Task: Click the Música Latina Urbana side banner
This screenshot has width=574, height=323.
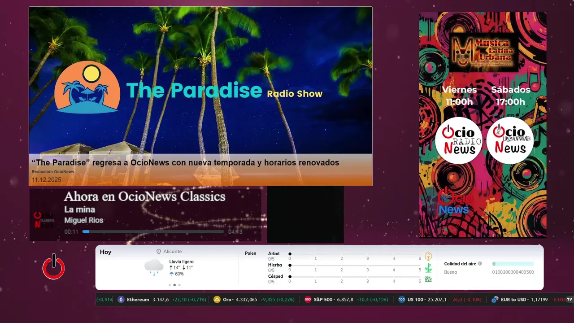Action: point(483,125)
